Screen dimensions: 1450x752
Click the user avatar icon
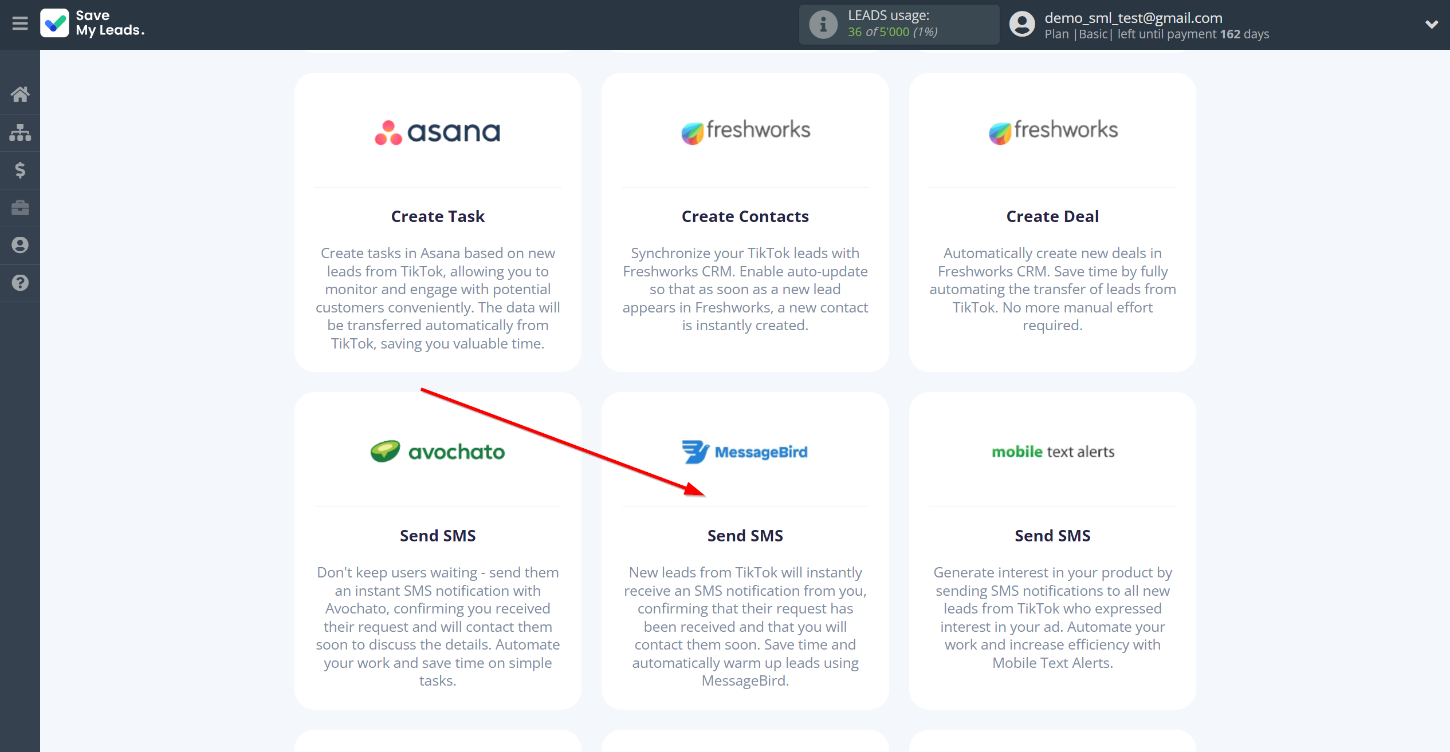pyautogui.click(x=1022, y=24)
